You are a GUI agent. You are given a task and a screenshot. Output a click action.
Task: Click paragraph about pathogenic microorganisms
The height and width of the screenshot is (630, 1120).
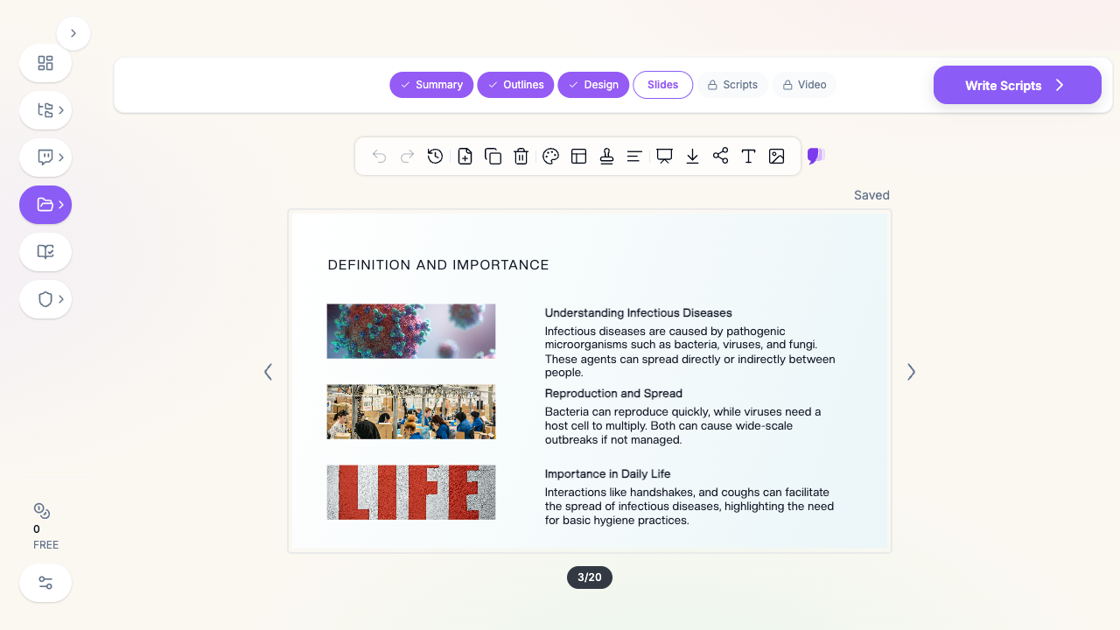(x=689, y=352)
